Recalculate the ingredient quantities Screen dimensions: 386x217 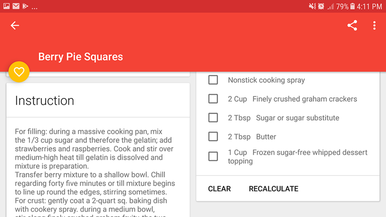coord(273,189)
